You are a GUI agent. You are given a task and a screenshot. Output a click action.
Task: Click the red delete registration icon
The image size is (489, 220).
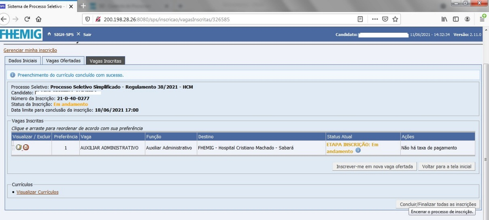(26, 147)
